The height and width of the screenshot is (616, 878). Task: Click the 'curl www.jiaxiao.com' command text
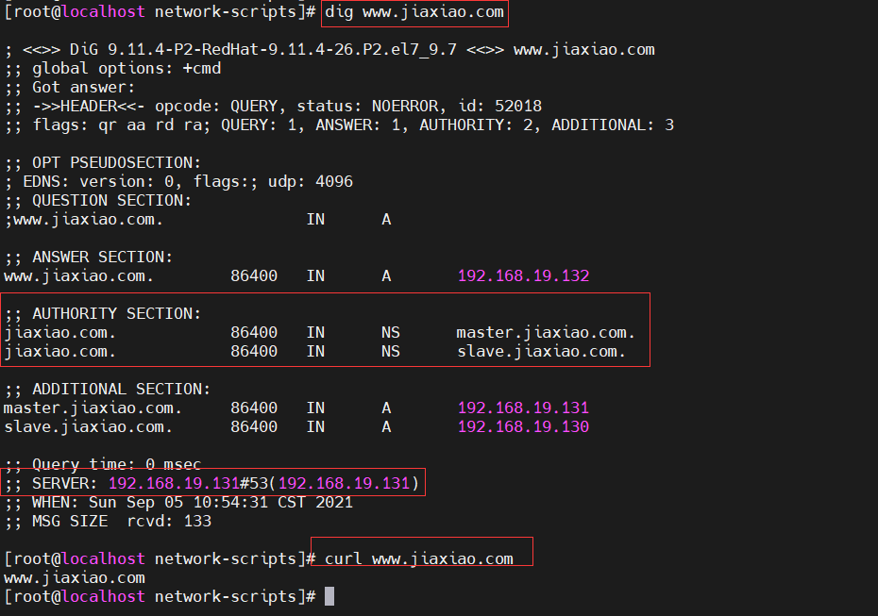tap(419, 559)
